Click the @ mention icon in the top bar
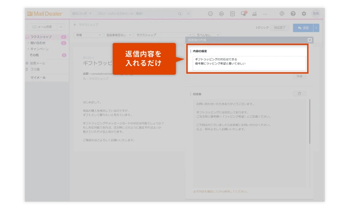Viewport: 351px width, 211px height. (x=282, y=13)
